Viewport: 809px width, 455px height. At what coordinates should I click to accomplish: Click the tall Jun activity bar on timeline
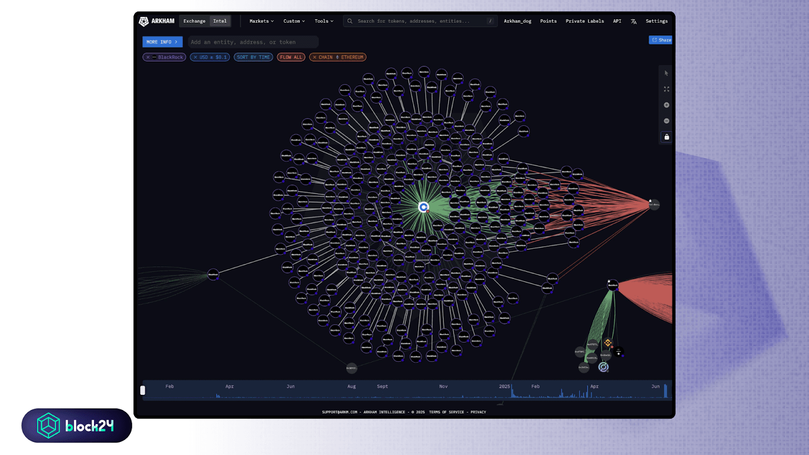coord(665,391)
